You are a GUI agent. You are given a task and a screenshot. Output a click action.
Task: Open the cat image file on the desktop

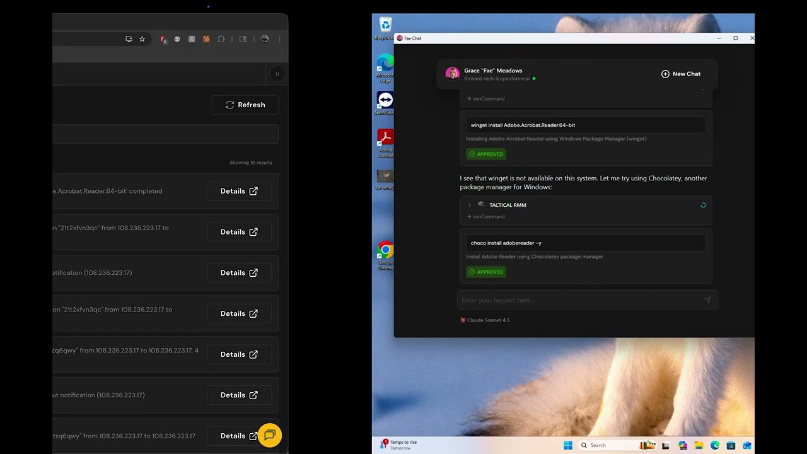click(385, 180)
